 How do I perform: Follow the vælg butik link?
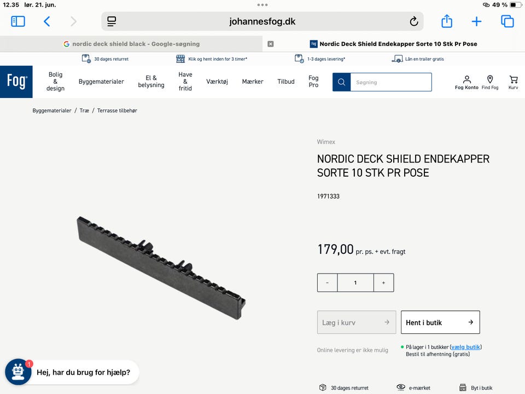coord(465,347)
